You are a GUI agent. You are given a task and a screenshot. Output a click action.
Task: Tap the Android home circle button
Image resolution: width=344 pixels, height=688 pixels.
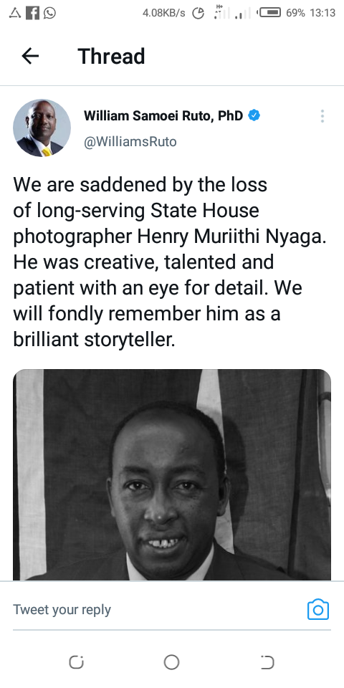171,662
